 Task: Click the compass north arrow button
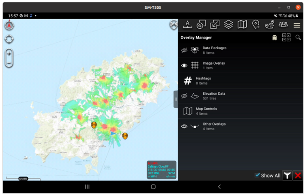(x=9, y=26)
